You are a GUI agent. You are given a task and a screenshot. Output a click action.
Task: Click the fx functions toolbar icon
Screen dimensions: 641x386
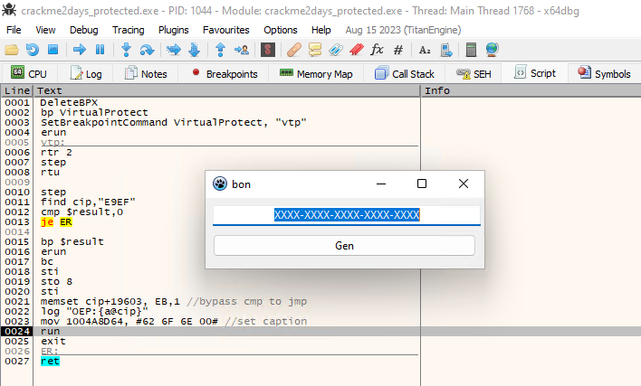(x=378, y=49)
